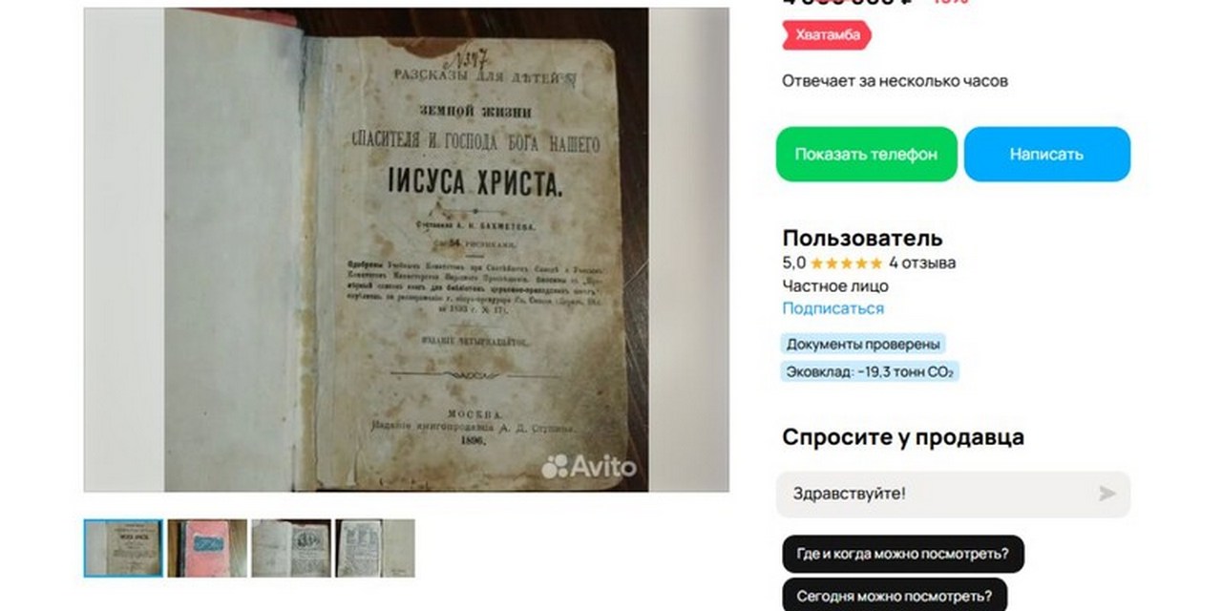View the last thumbnail with printed text page
This screenshot has height=611, width=1222.
tap(375, 548)
